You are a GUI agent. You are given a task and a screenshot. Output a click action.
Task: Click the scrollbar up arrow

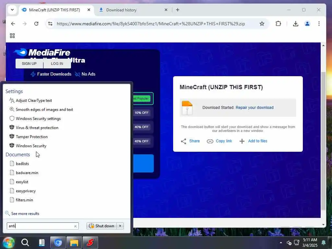323,45
